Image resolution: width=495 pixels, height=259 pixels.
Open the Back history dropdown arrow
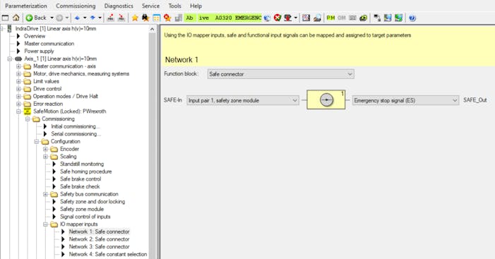[x=52, y=18]
